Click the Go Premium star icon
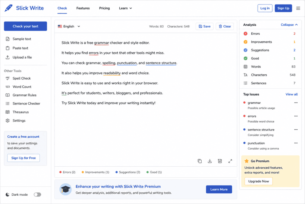Screen dimensions: 305x204 point(247,161)
